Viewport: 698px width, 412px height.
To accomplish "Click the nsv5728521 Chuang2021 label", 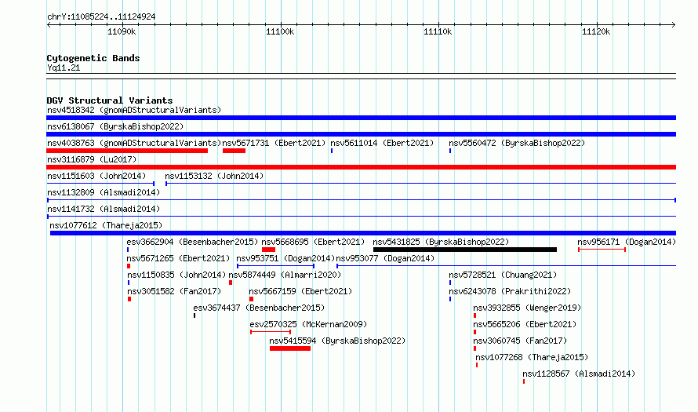I will (503, 275).
